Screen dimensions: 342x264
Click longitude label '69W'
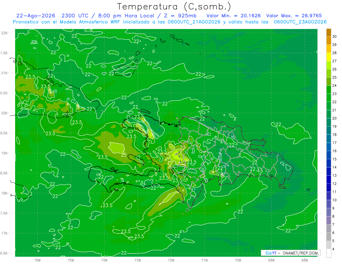click(271, 260)
